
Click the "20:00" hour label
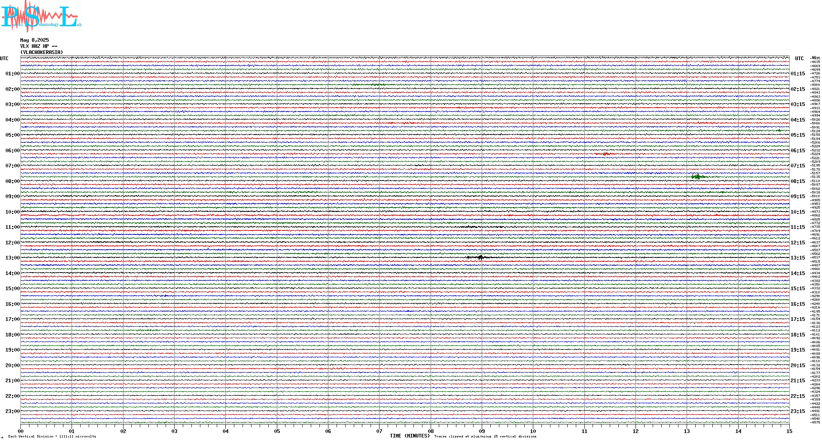(x=12, y=365)
